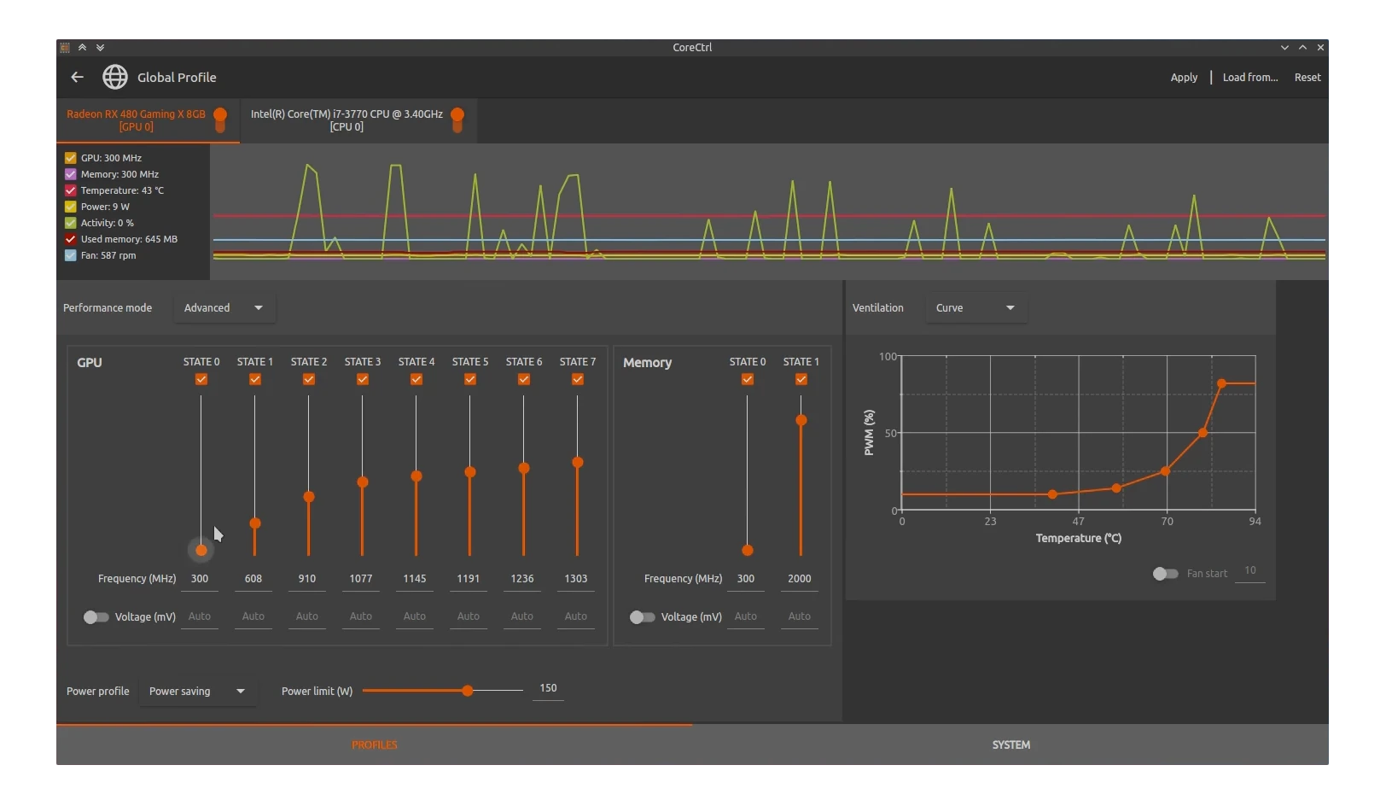Screen dimensions: 1386x806
Task: Uncheck the Fan rpm legend checkbox
Action: (x=71, y=255)
